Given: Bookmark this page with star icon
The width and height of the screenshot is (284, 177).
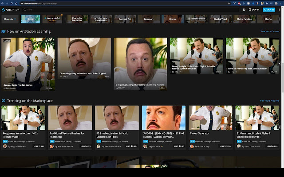Looking at the screenshot, I should coord(229,4).
